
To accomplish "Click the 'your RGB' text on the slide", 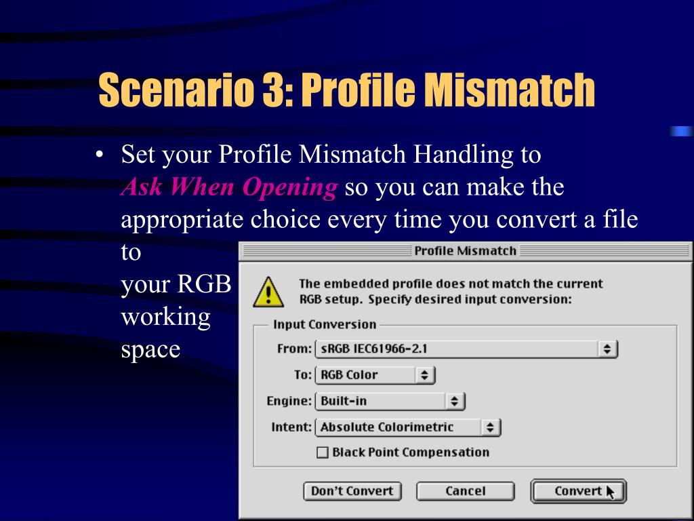I will point(176,284).
